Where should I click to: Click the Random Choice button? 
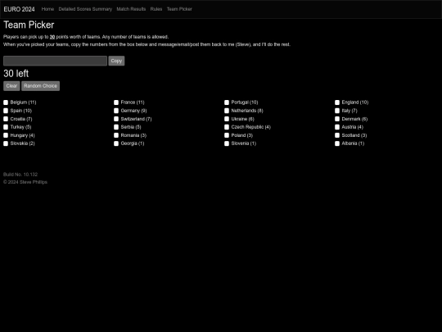[x=41, y=86]
